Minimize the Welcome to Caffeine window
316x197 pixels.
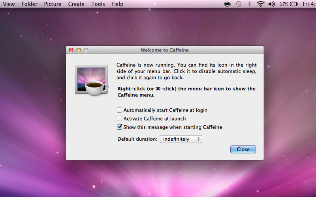[79, 50]
